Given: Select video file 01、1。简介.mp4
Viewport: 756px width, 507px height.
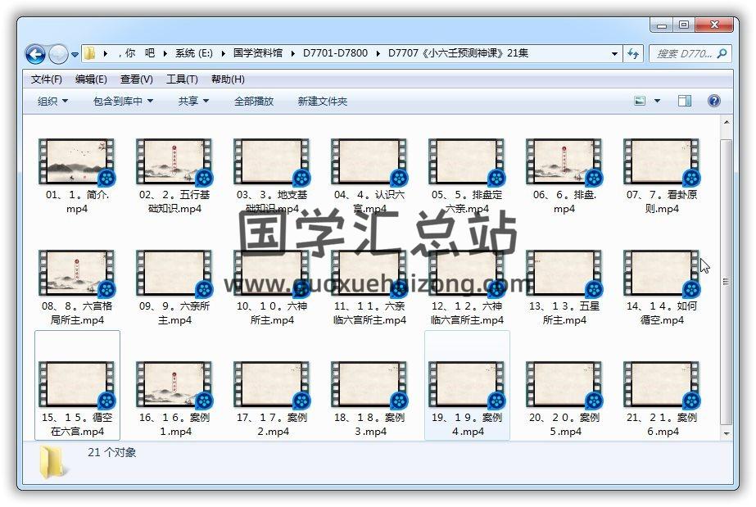Looking at the screenshot, I should 77,162.
